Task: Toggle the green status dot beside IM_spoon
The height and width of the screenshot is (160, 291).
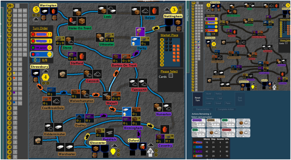Action: [33, 48]
